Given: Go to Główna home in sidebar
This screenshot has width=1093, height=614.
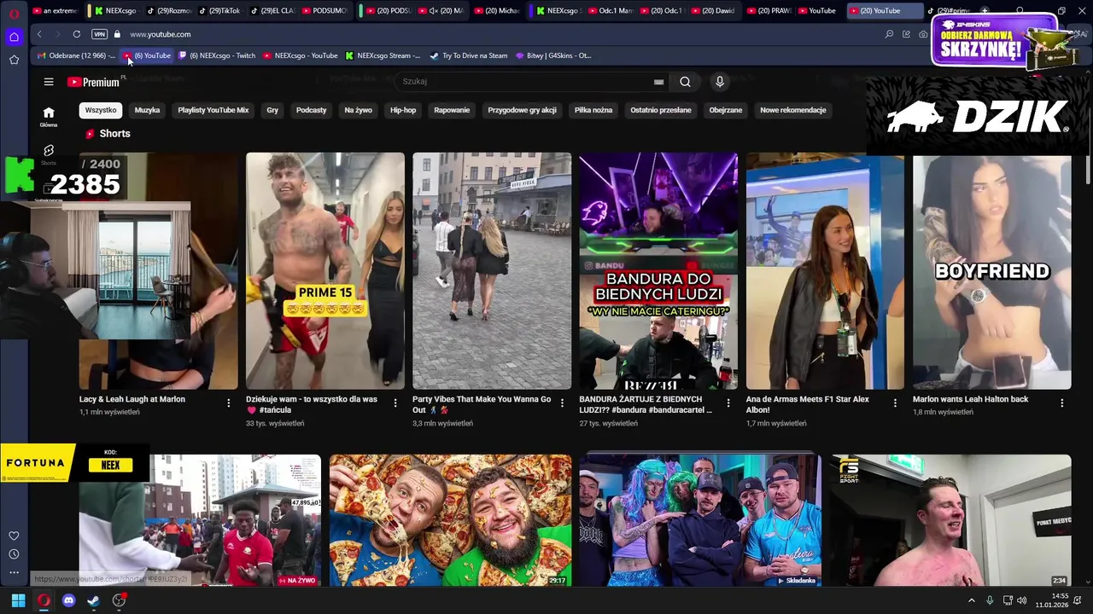Looking at the screenshot, I should 49,117.
